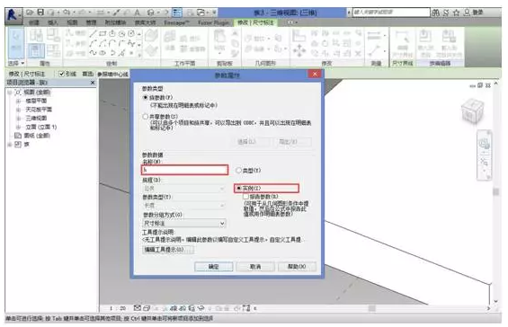The height and width of the screenshot is (327, 508).
Task: Click the Cancel (取消) button in dialog
Action: 255,267
